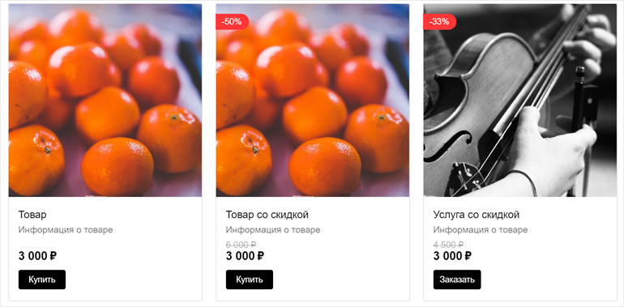624x307 pixels.
Task: Open the black-and-white violin photo
Action: [520, 100]
